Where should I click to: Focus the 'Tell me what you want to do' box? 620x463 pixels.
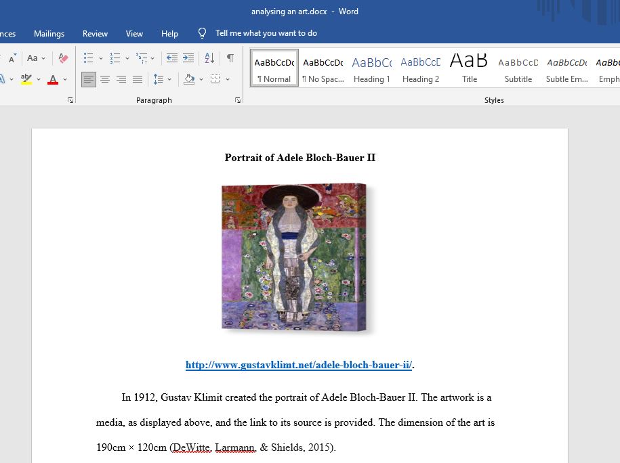tap(266, 33)
